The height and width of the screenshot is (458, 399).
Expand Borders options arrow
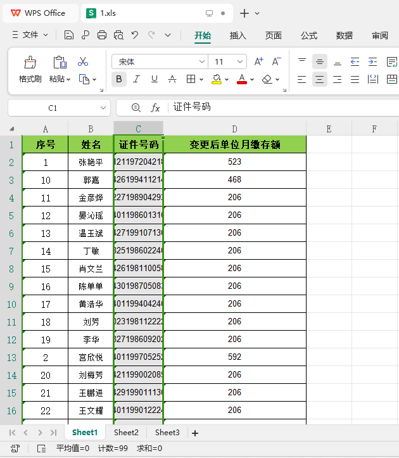[201, 79]
